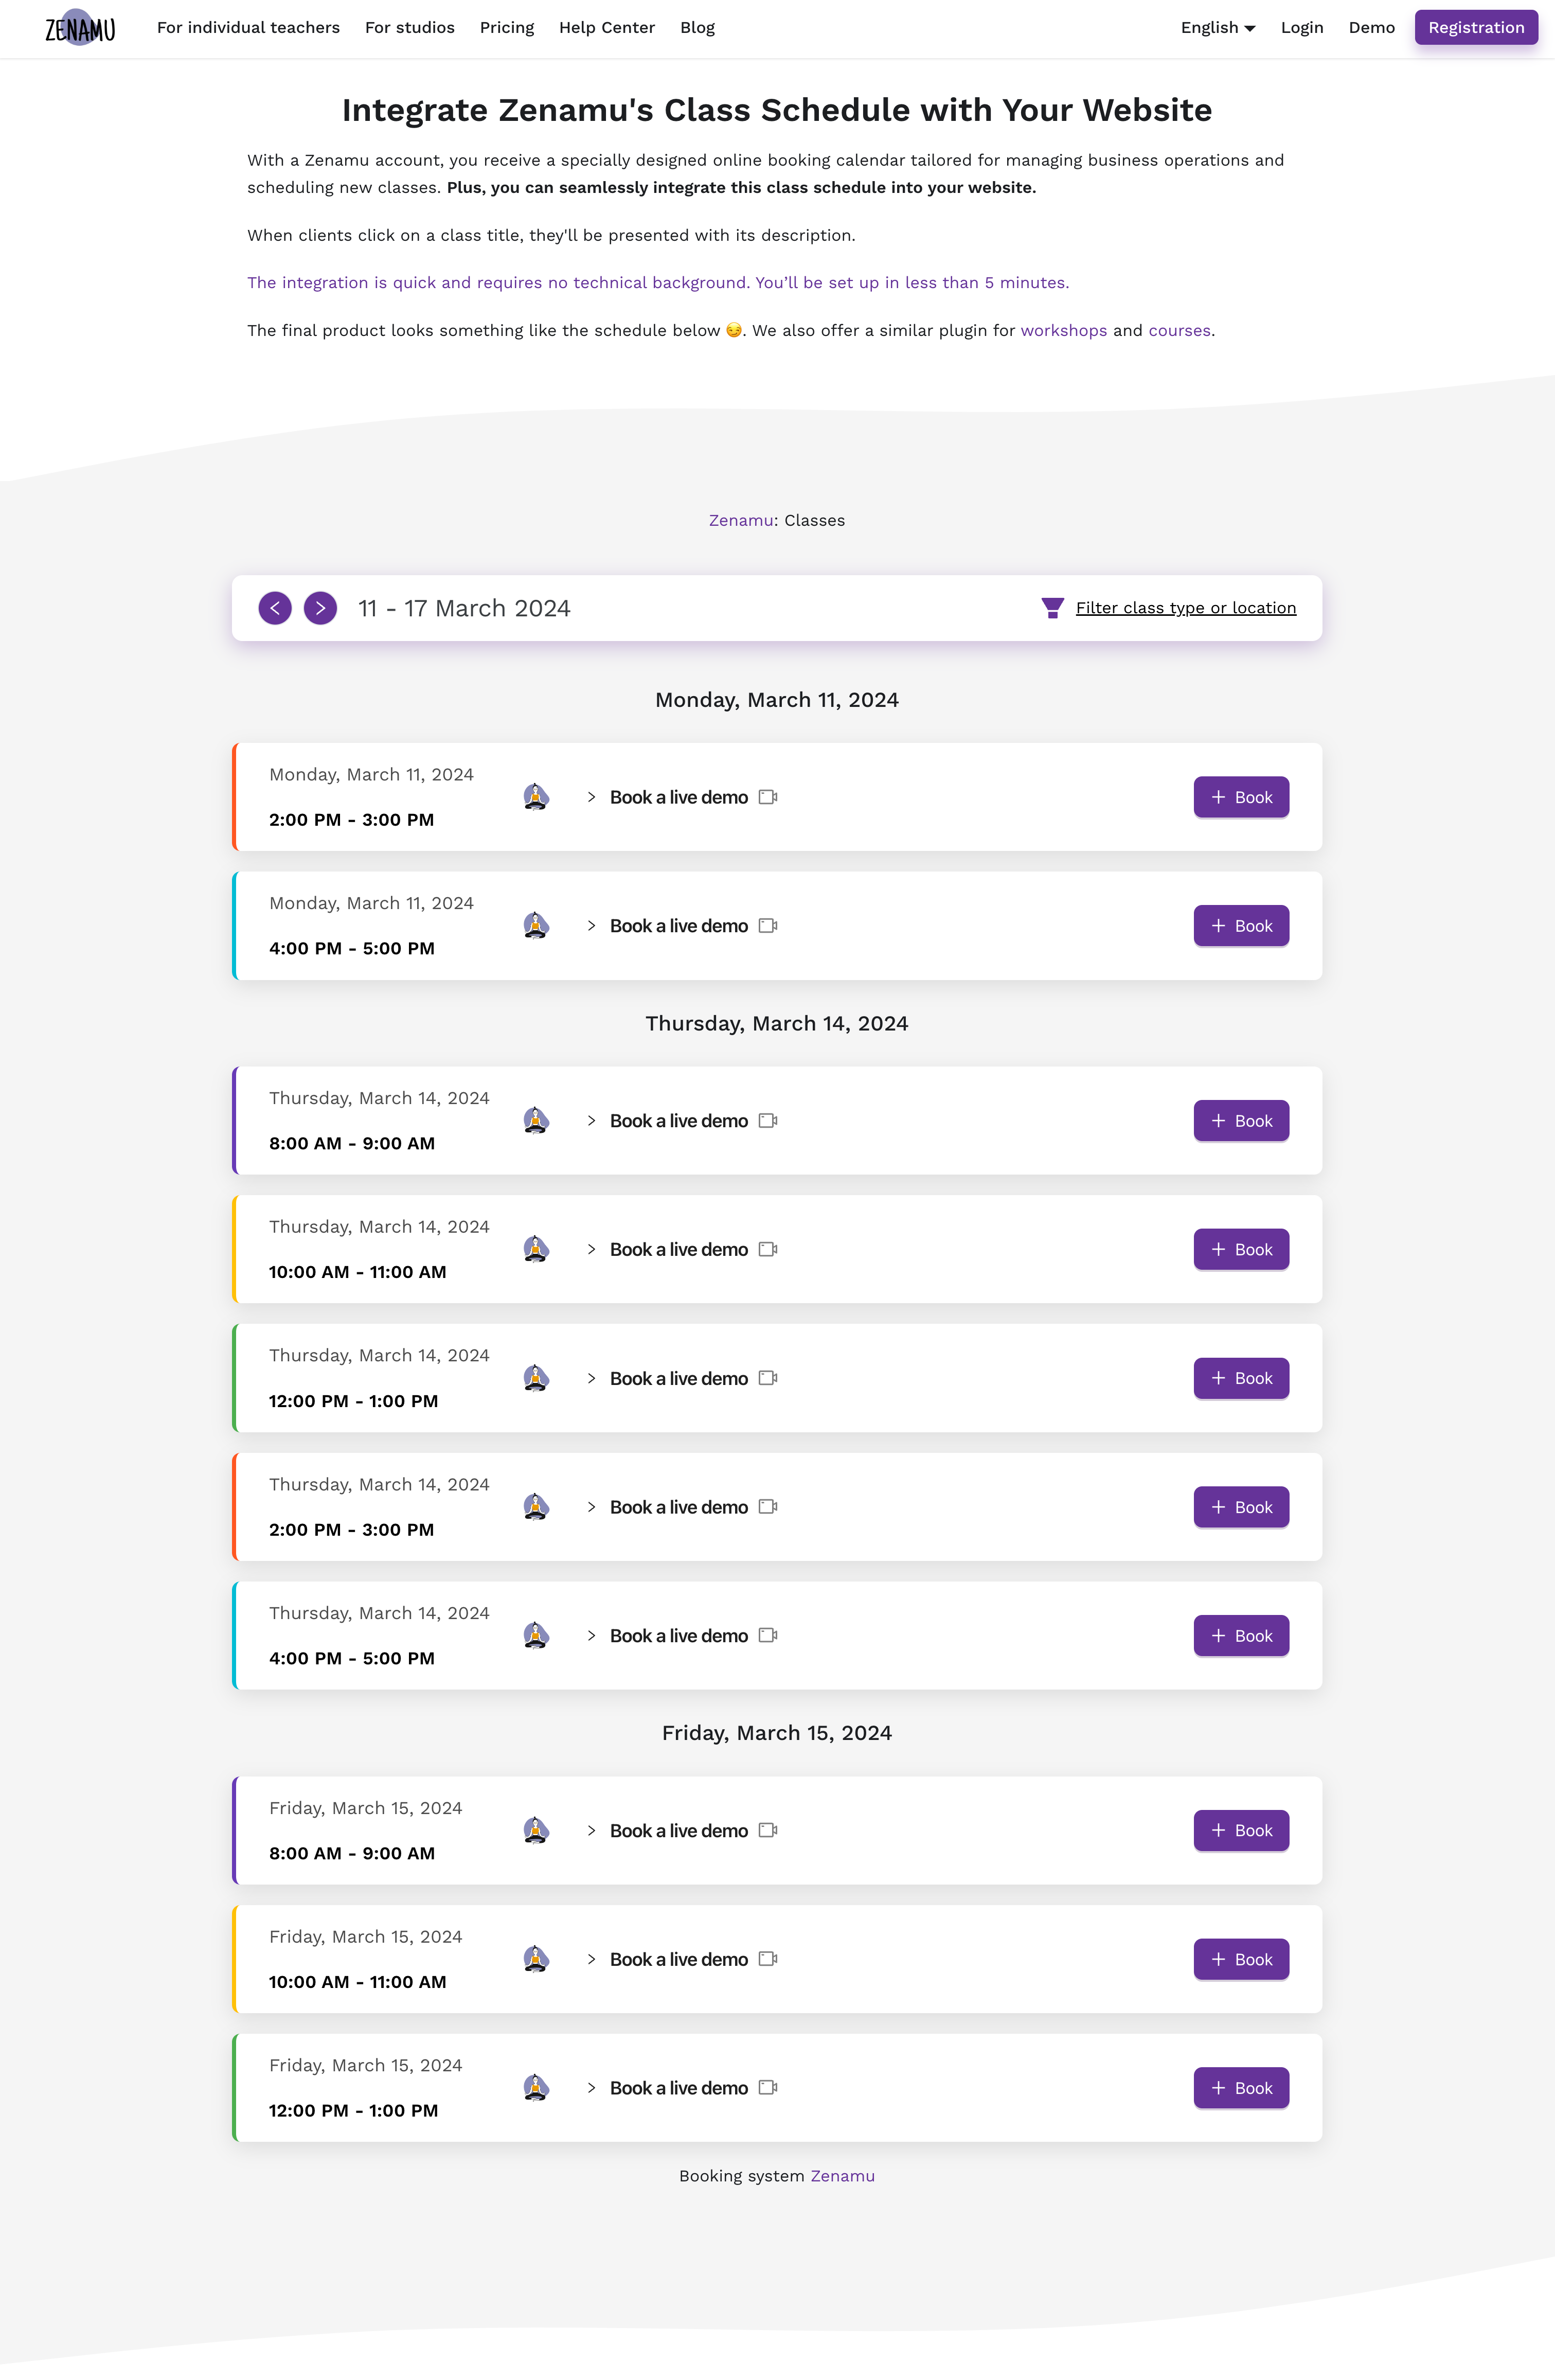Viewport: 1555px width, 2380px height.
Task: Click video icon on Friday 12:00 PM class
Action: 768,2088
